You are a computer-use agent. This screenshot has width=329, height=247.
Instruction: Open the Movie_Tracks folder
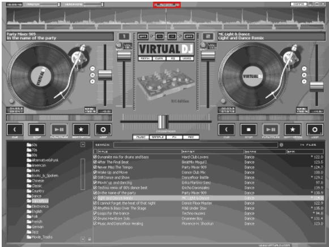(40, 237)
